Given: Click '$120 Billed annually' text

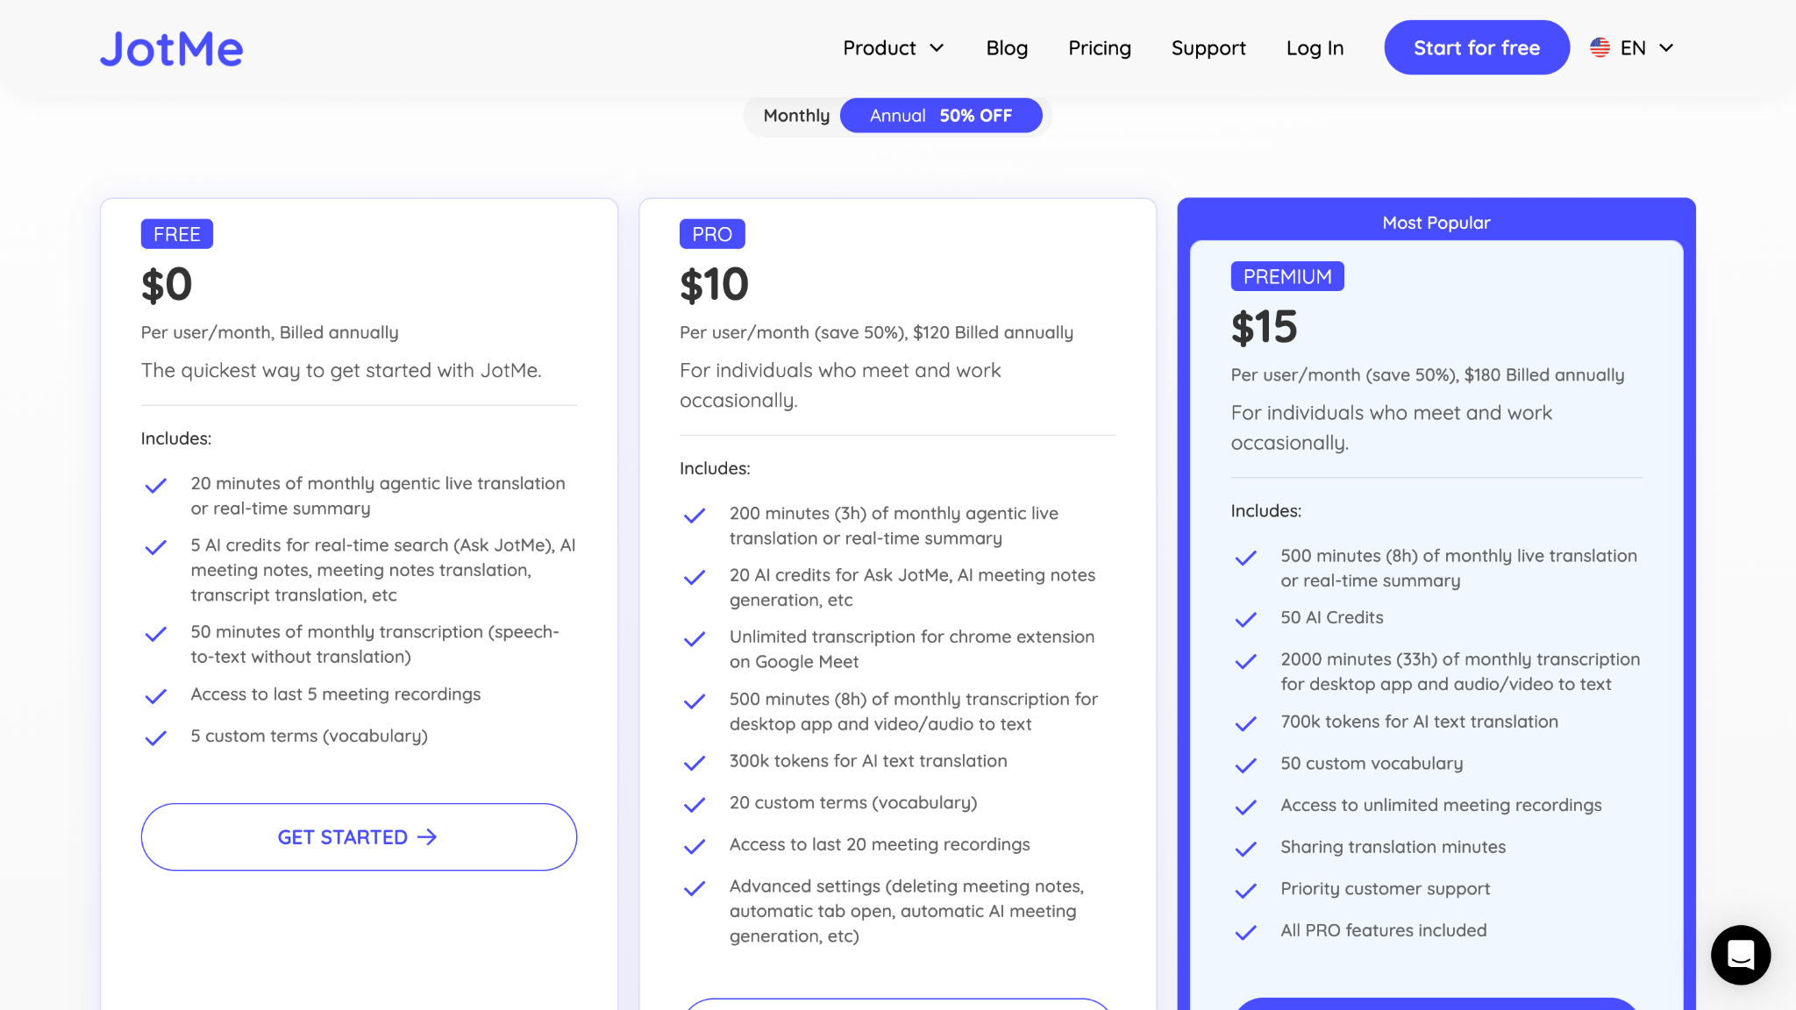Looking at the screenshot, I should click(x=993, y=332).
